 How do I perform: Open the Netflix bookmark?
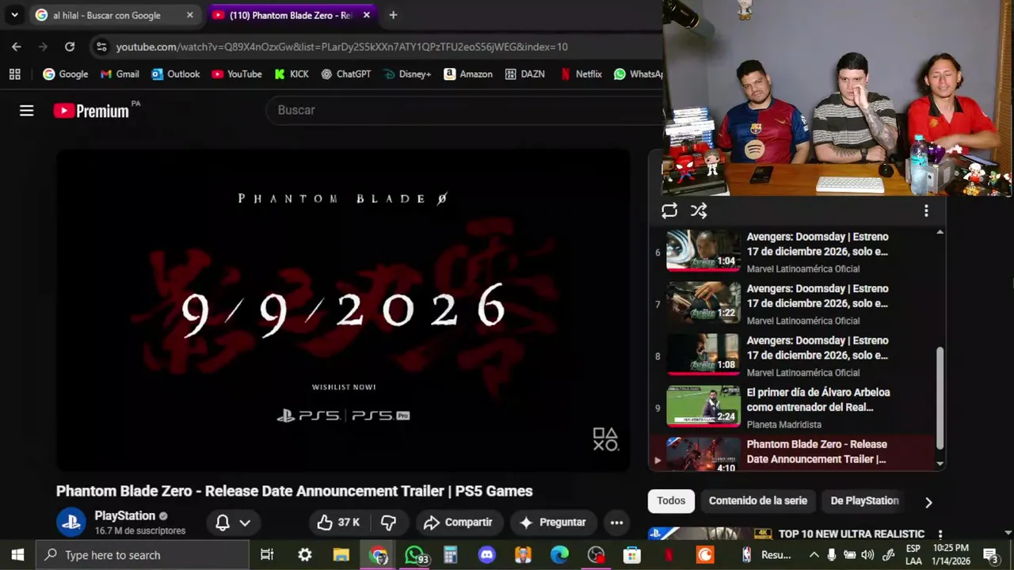pyautogui.click(x=581, y=74)
